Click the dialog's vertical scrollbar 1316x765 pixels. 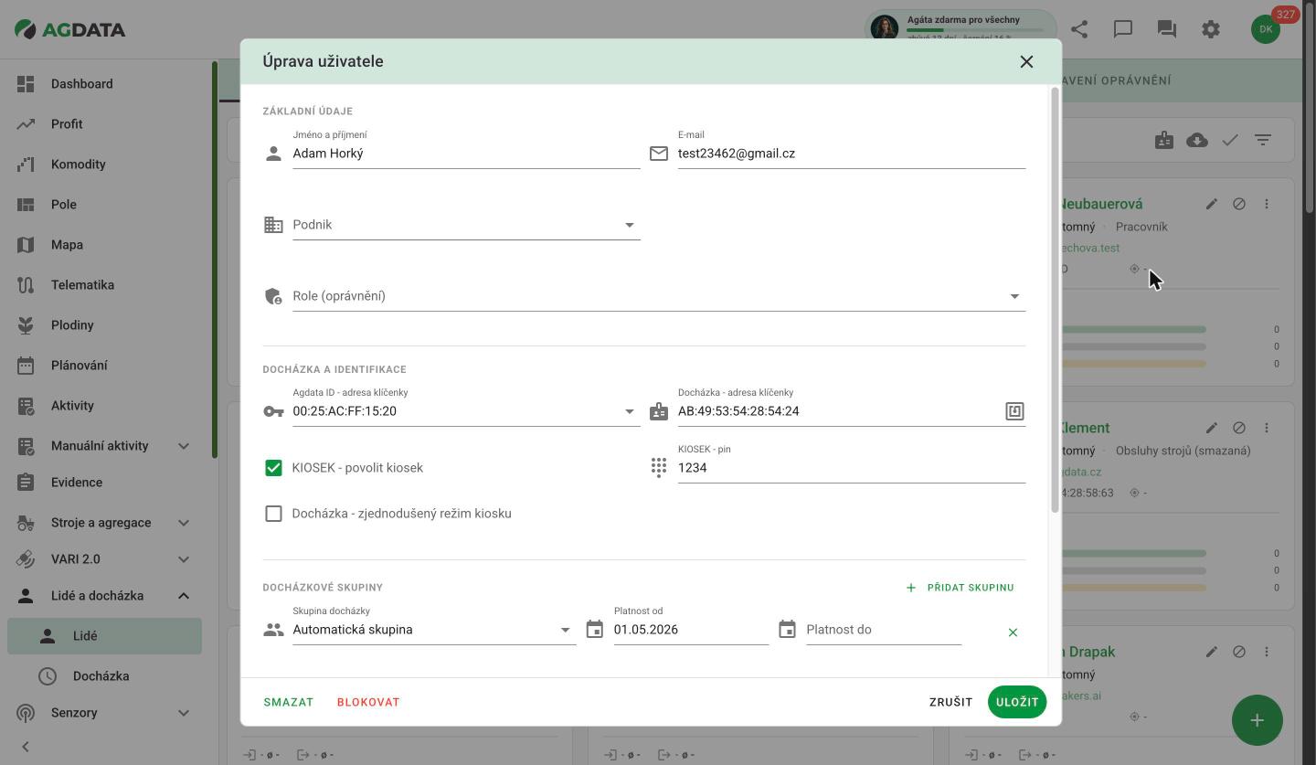(x=1056, y=300)
